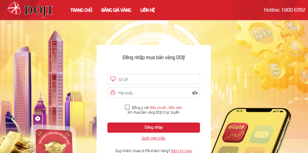Focus the Mật khẩu password field

tap(154, 93)
